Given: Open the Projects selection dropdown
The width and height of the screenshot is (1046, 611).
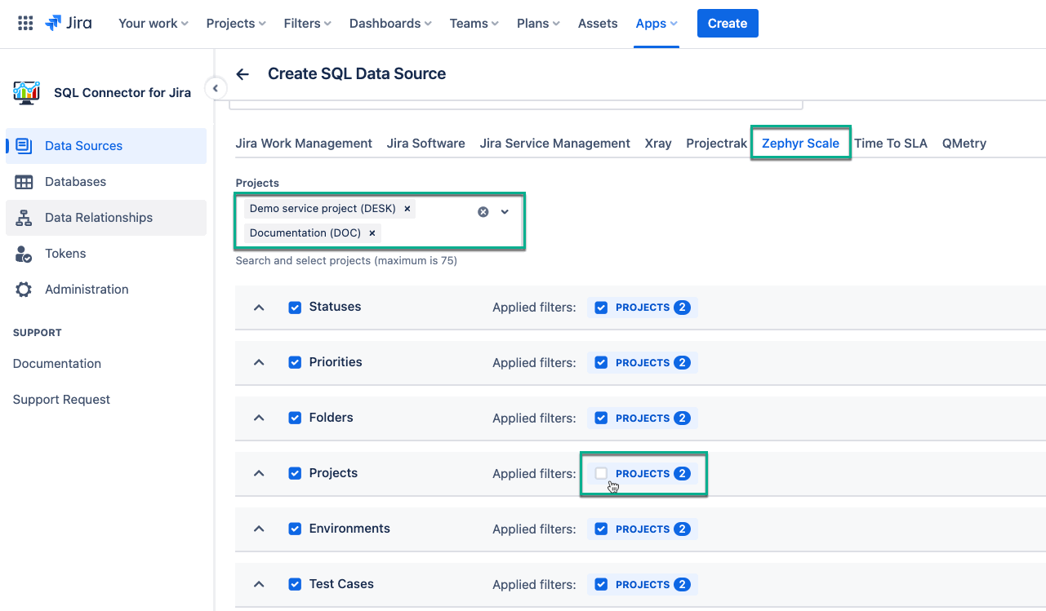Looking at the screenshot, I should point(505,210).
